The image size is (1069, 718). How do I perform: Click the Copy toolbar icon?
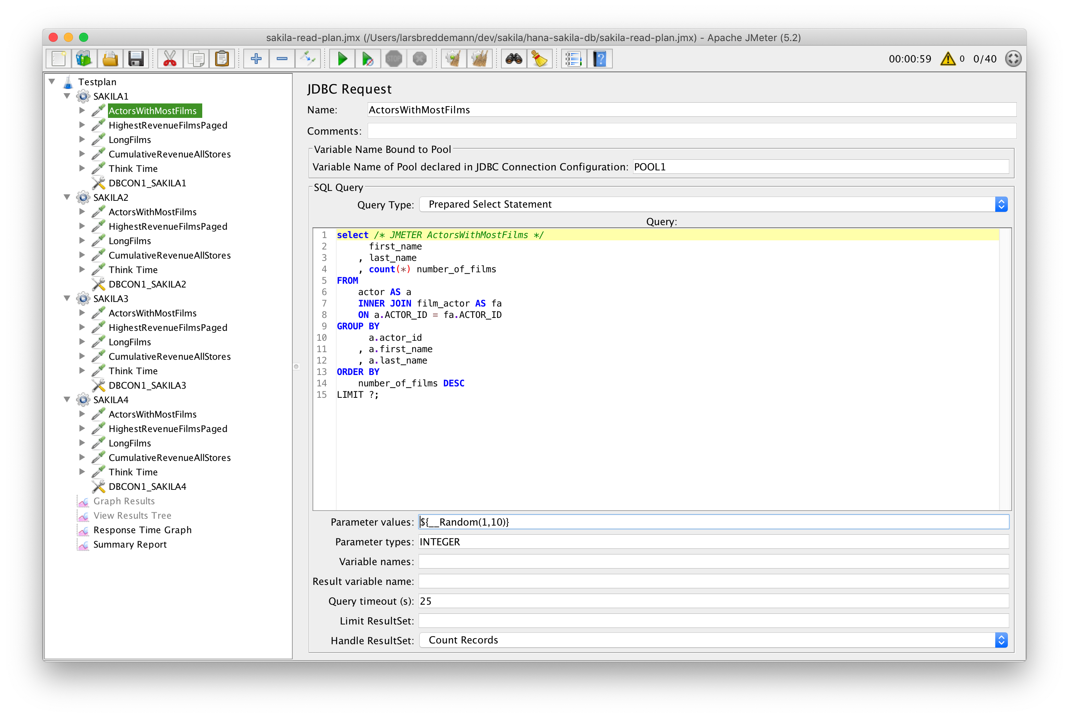196,59
